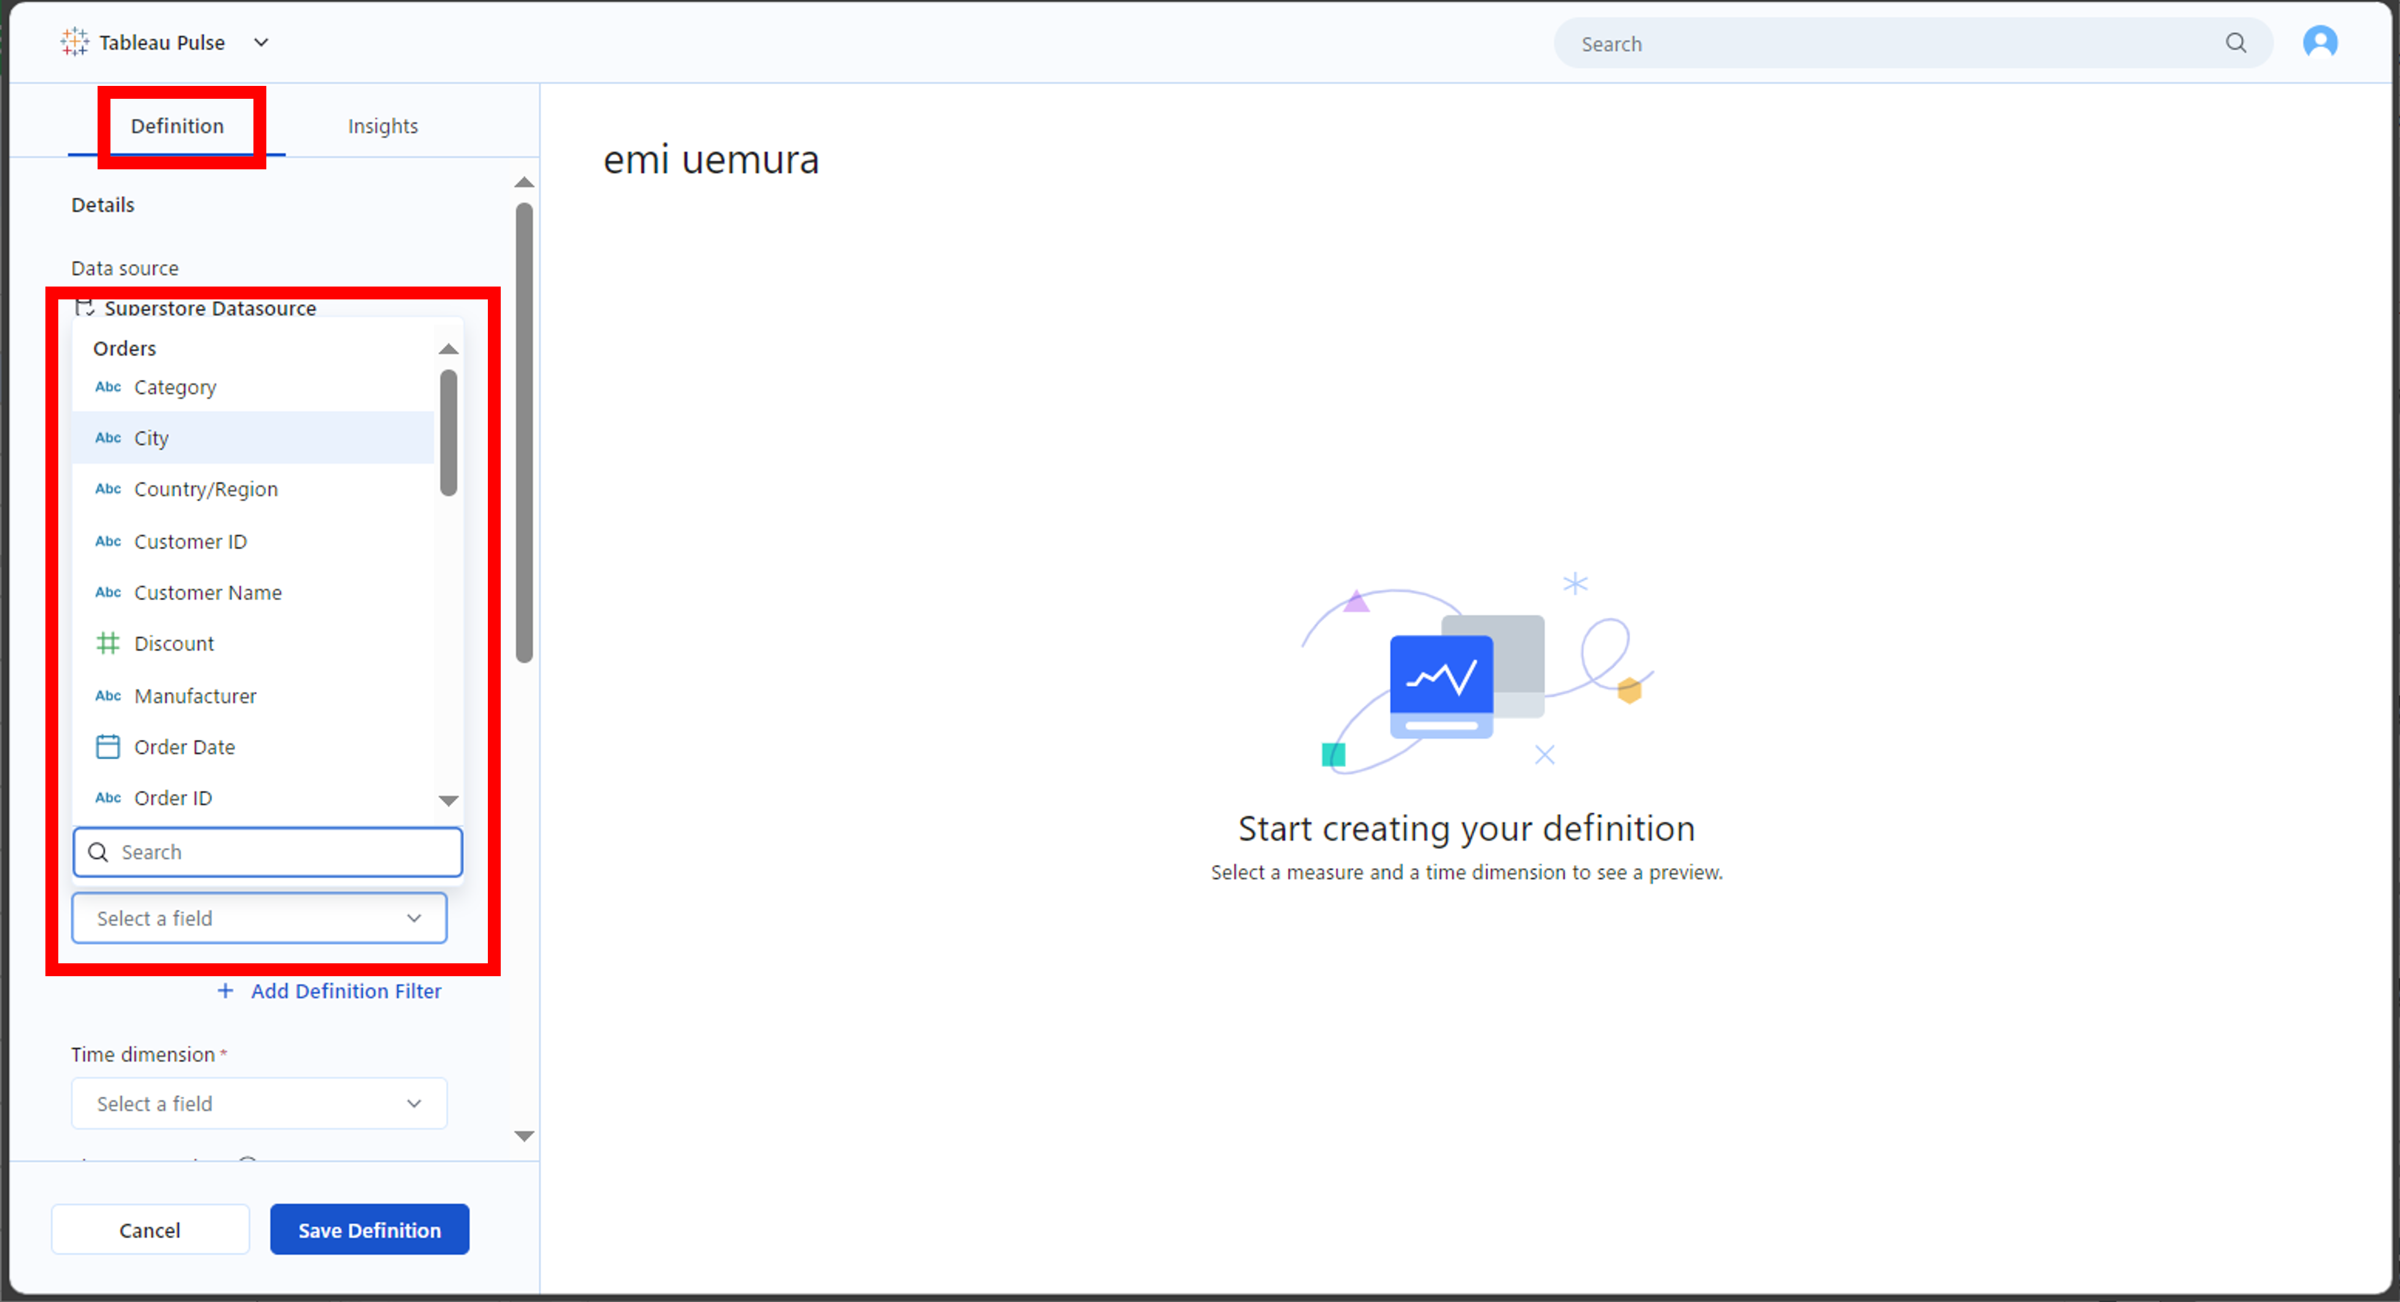
Task: Click the Save Definition button
Action: [370, 1230]
